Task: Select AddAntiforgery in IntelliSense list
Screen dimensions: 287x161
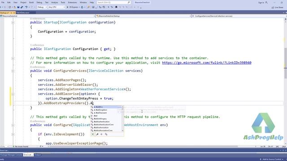Action: click(106, 119)
